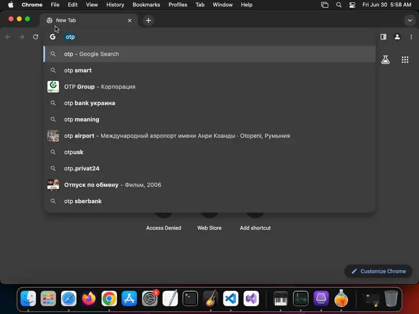Choose the 'otp smart' suggestion
The image size is (419, 314).
(209, 70)
